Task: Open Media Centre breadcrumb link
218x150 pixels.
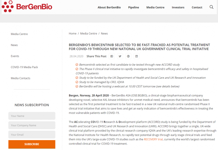Action: click(x=89, y=33)
